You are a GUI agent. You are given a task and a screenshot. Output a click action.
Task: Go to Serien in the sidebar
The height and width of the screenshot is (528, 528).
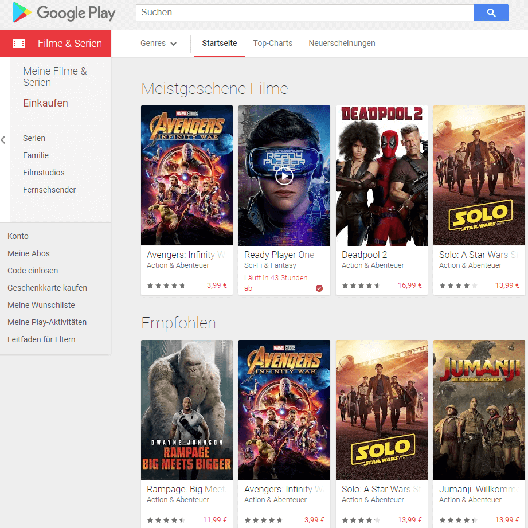pyautogui.click(x=34, y=138)
